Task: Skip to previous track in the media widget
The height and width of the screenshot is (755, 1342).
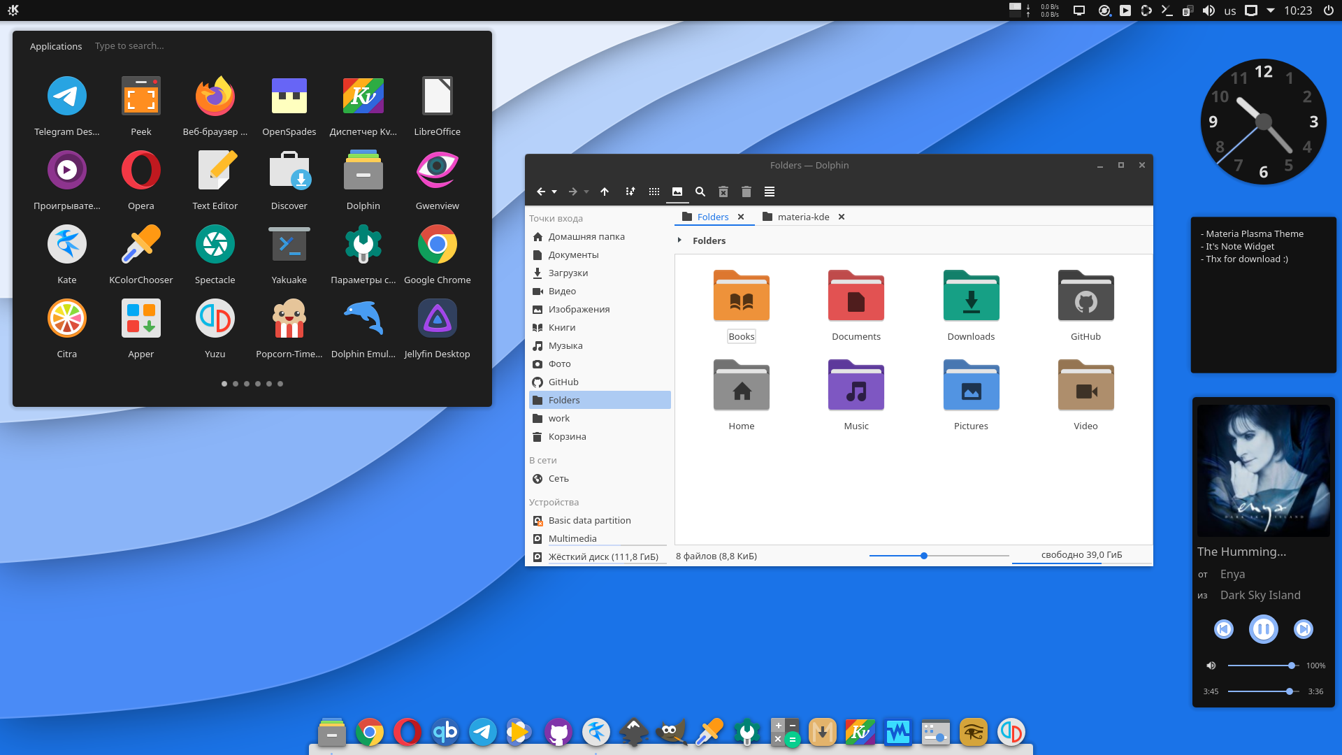Action: 1223,629
